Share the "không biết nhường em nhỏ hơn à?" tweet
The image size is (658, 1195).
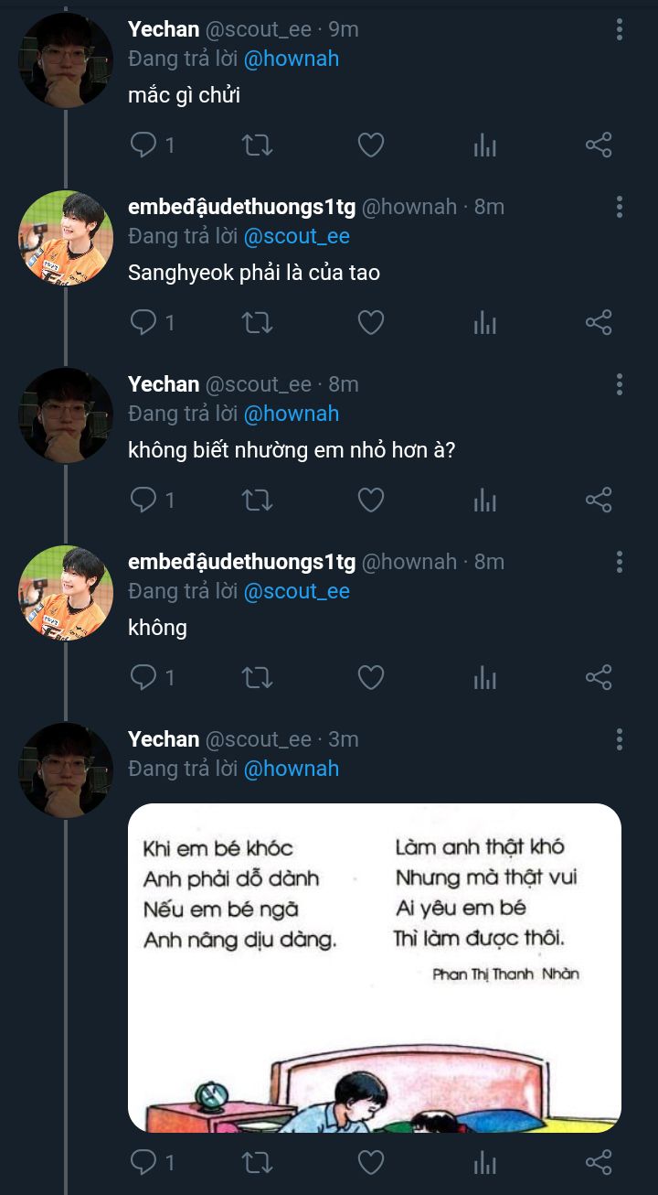point(599,500)
